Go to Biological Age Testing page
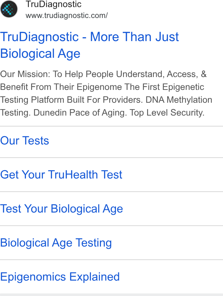 click(x=56, y=243)
